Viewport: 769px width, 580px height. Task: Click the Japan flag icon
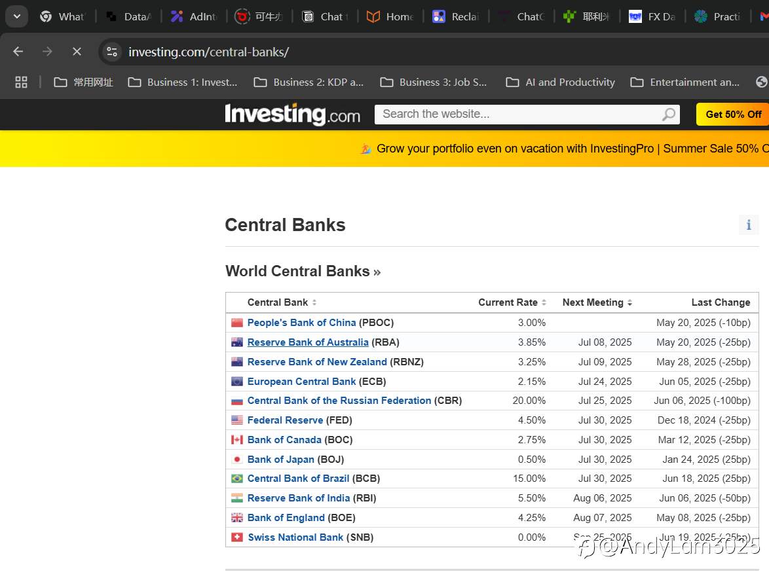click(x=237, y=460)
